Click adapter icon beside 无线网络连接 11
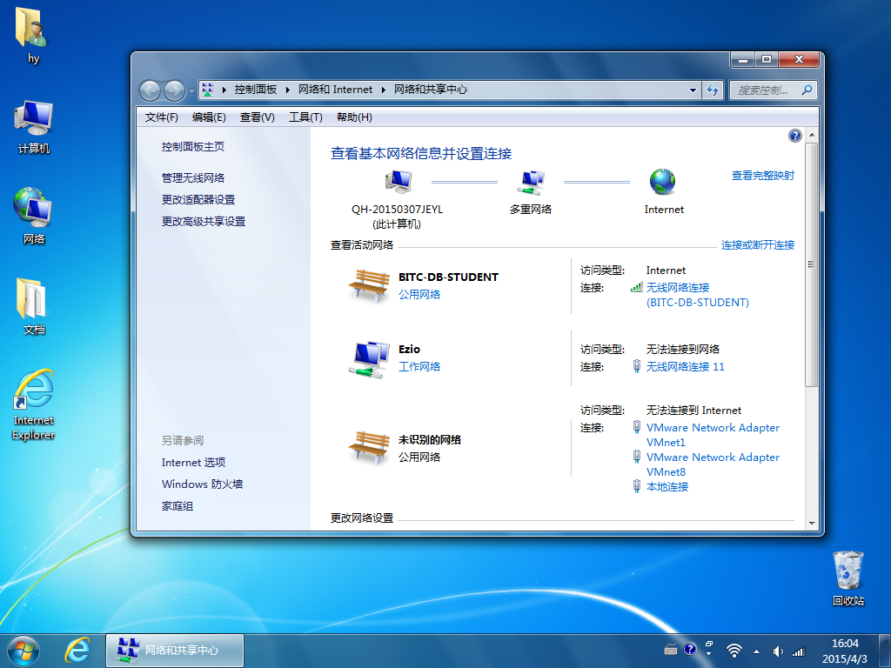Viewport: 891px width, 668px height. click(x=637, y=366)
